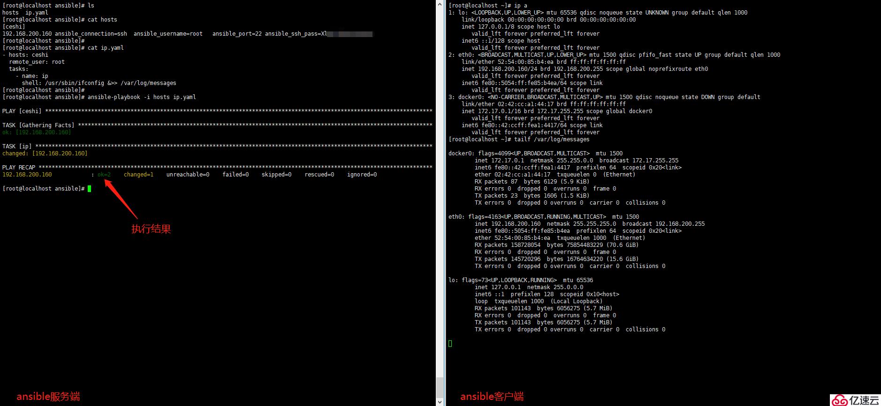The height and width of the screenshot is (406, 881).
Task: Click the 'inet 192.168.200.160/24' line
Action: coord(585,69)
